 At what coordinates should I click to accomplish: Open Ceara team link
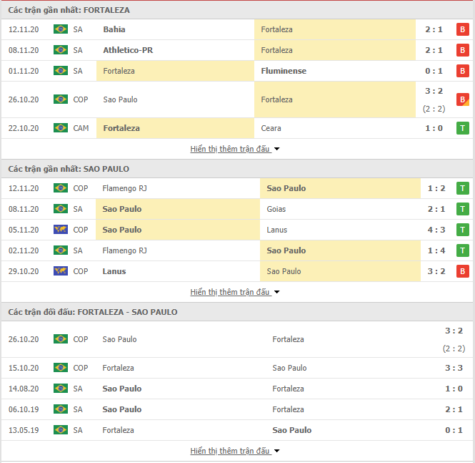tap(271, 128)
